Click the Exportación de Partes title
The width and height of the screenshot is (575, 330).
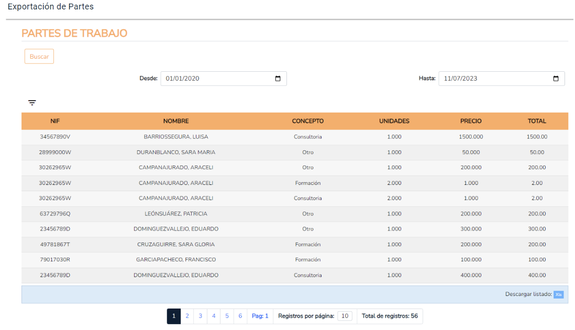tap(51, 7)
